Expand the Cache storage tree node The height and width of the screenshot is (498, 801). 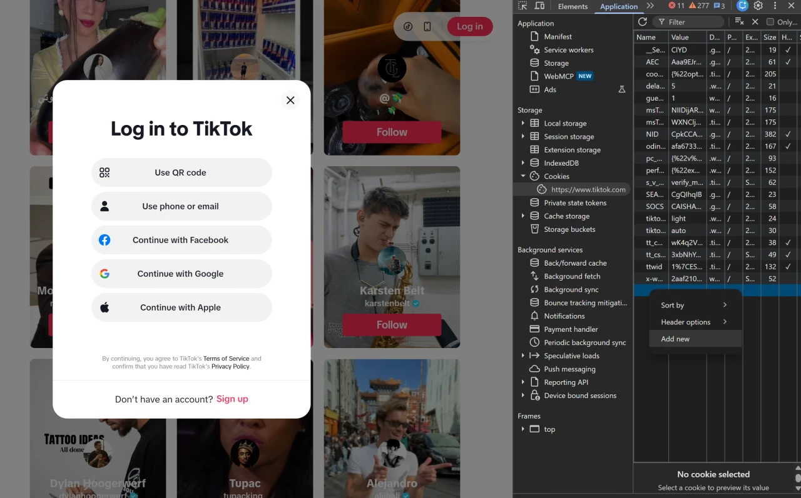click(x=523, y=216)
